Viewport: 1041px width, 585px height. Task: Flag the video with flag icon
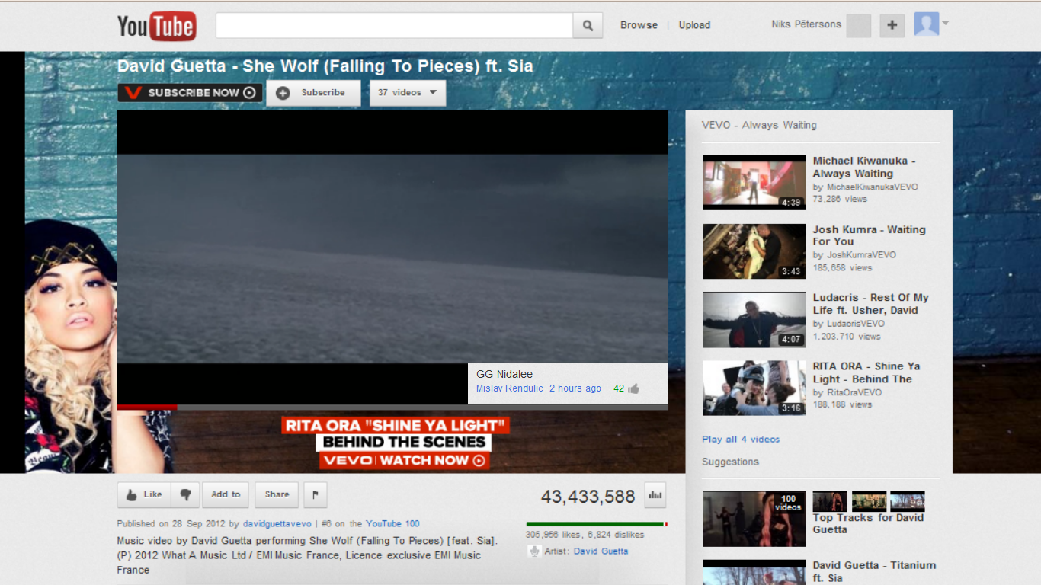pos(315,494)
